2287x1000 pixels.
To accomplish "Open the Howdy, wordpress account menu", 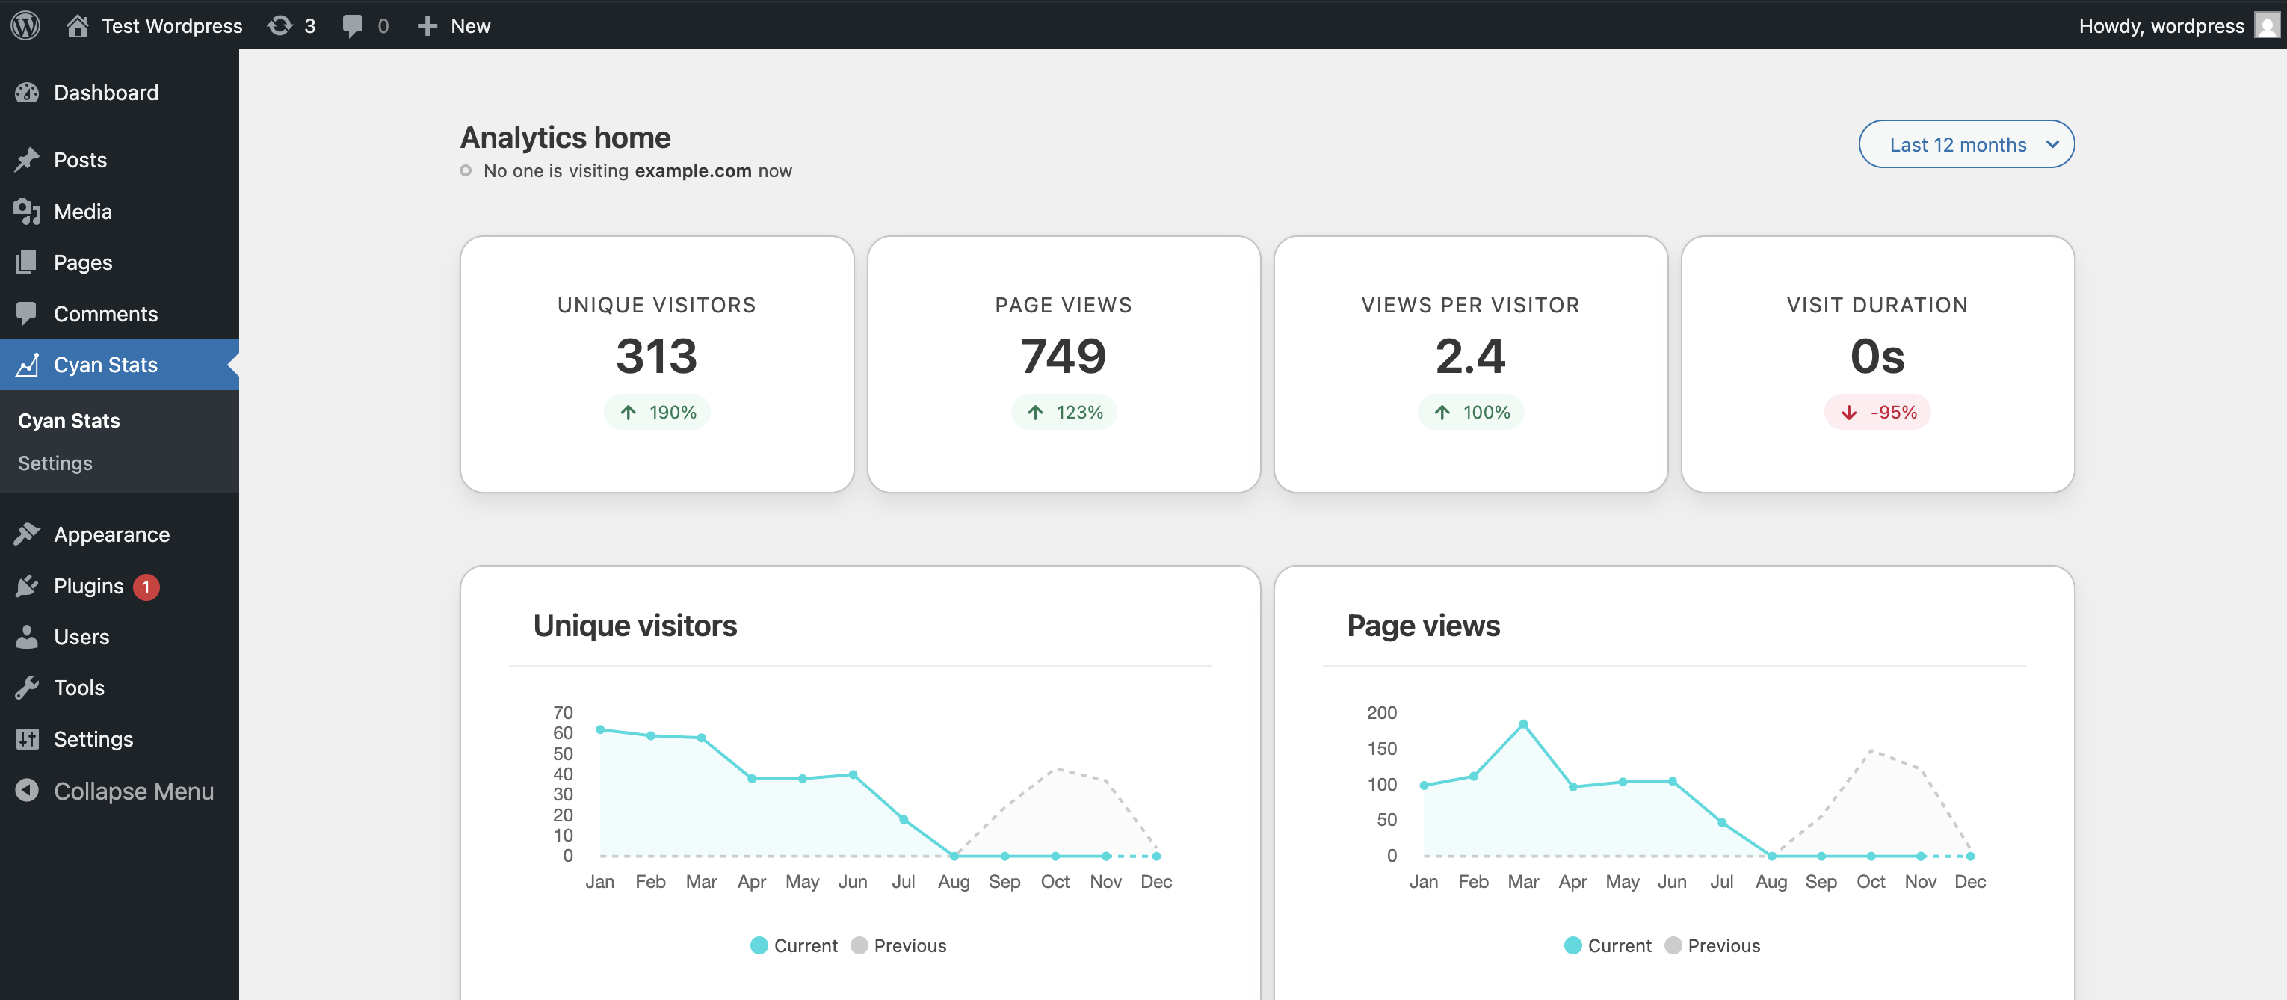I will point(2162,25).
